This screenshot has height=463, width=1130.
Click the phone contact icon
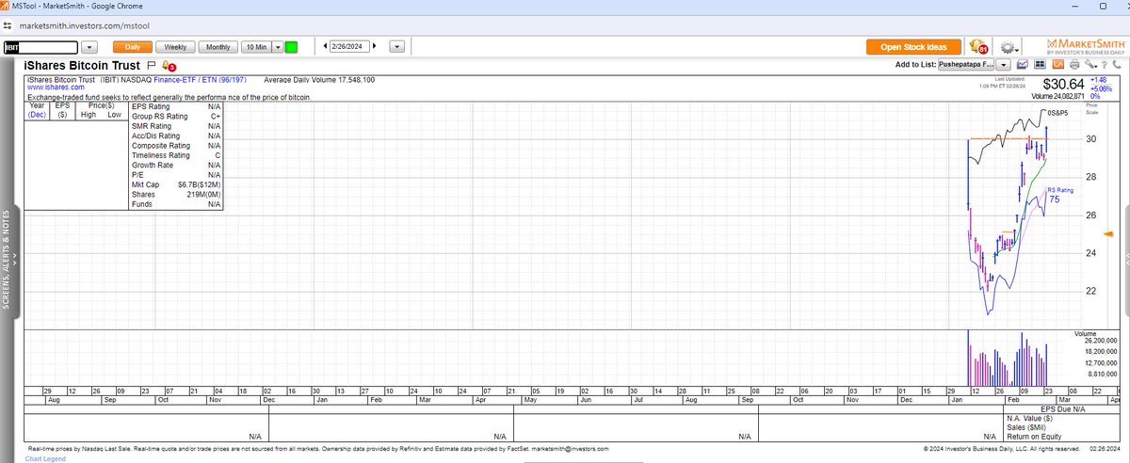[1116, 65]
